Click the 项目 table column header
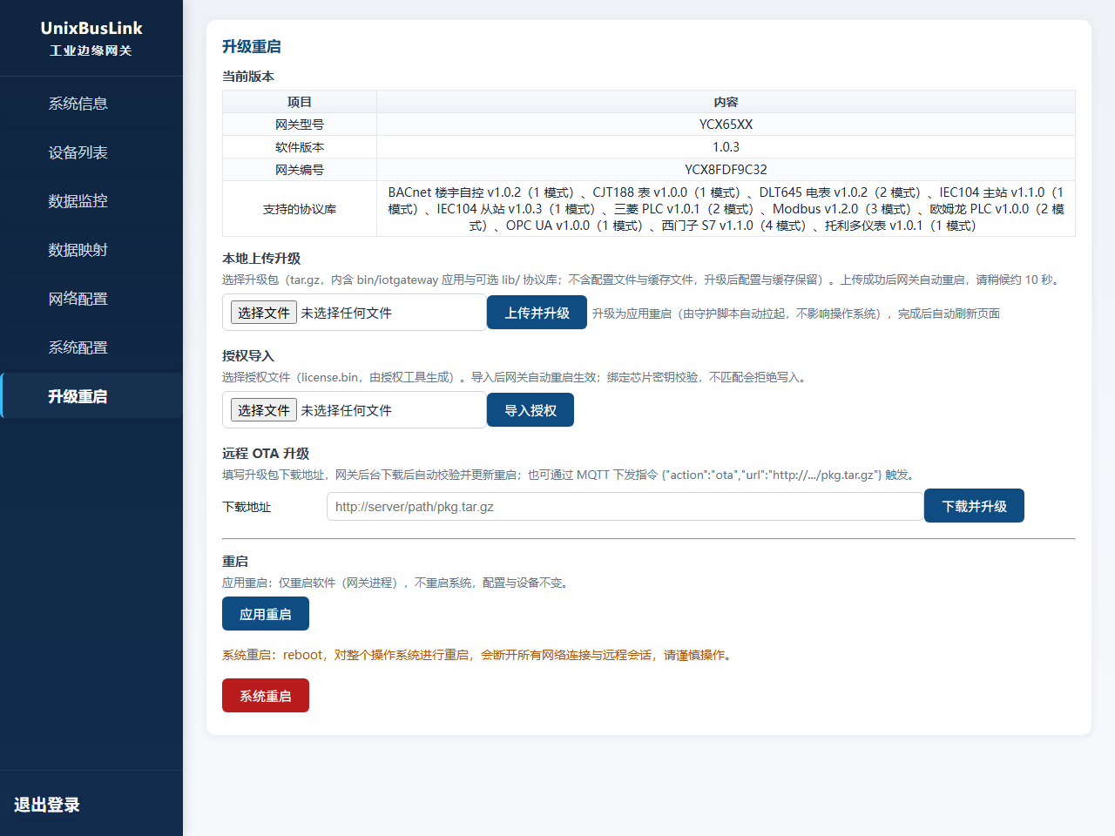Screen dimensions: 1115x836 click(x=300, y=102)
